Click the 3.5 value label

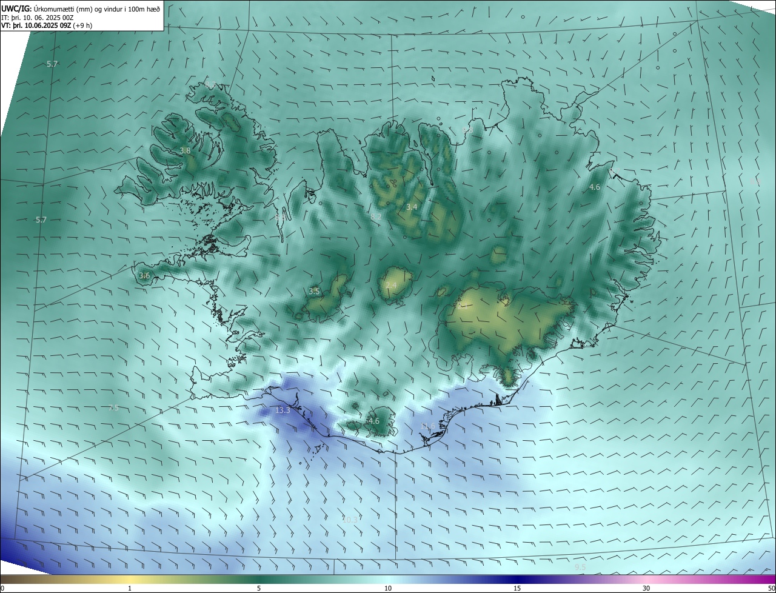[x=314, y=292]
